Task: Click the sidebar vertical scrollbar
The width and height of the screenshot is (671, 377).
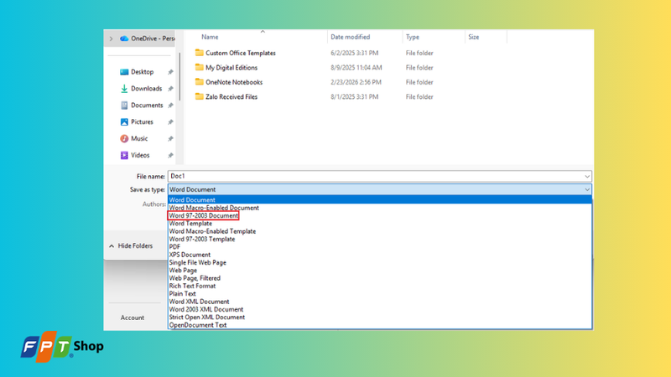Action: (179, 77)
